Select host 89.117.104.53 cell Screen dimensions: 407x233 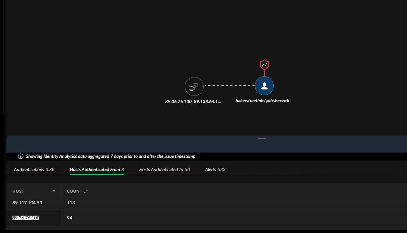[x=27, y=203]
